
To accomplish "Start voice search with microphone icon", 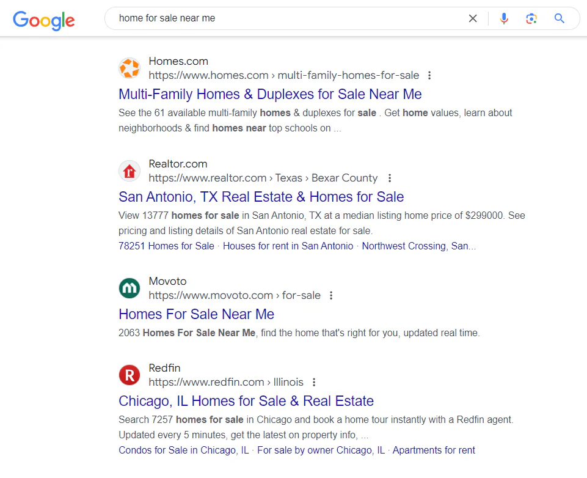I will (504, 18).
